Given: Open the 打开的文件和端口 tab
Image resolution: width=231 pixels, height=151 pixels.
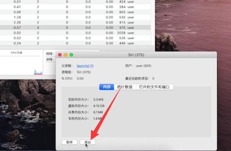Looking at the screenshot, I should tap(155, 87).
